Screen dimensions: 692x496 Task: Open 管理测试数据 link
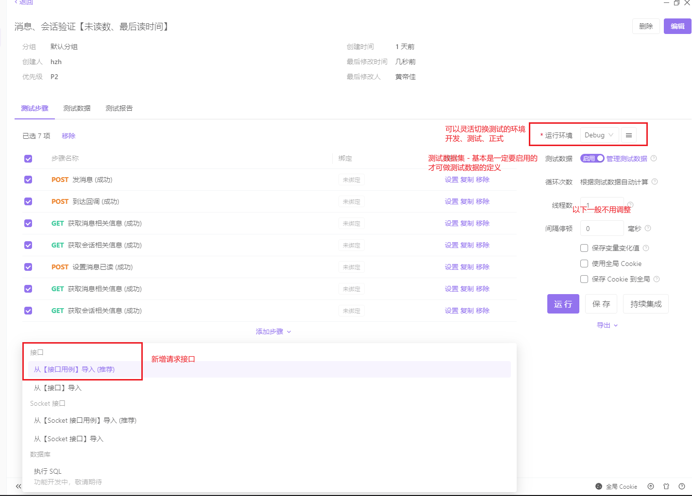click(x=626, y=159)
